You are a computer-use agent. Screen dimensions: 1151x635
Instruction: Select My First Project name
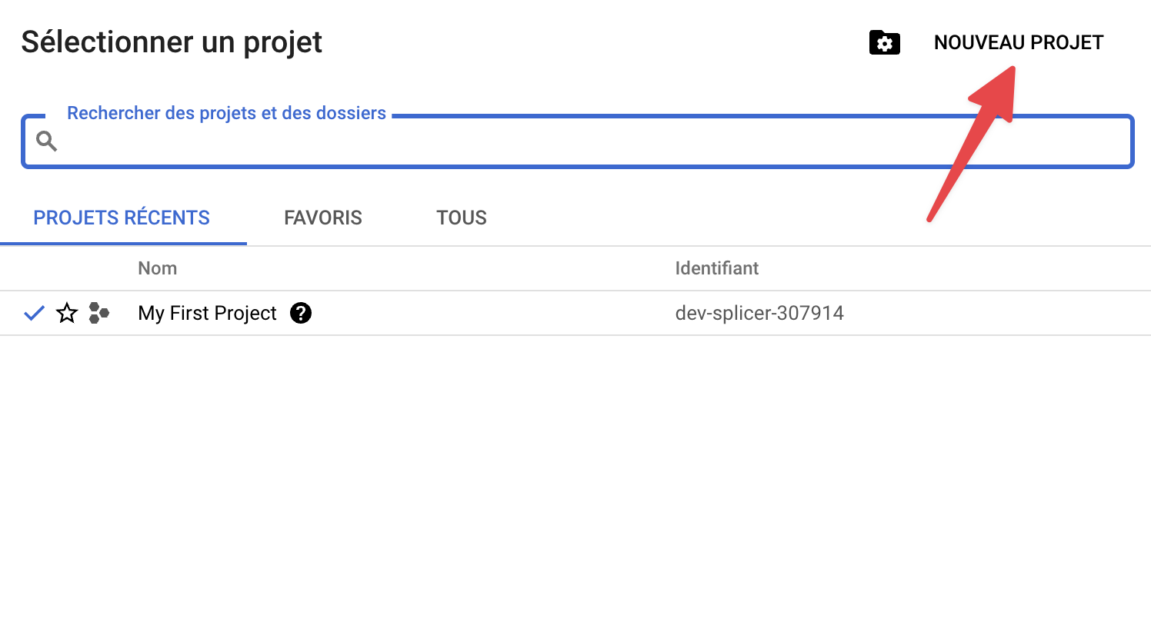[x=207, y=313]
